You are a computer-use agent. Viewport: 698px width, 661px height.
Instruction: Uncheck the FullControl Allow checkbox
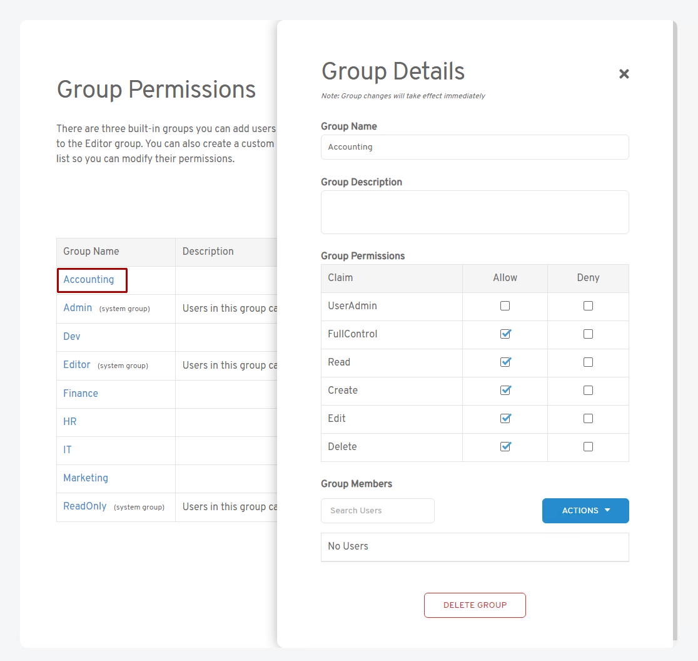point(505,334)
